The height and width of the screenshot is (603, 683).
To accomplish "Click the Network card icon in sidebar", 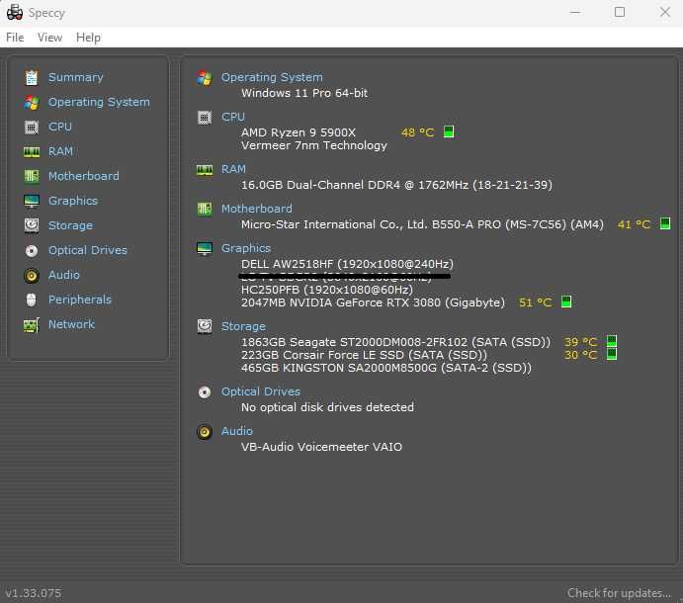I will click(x=32, y=325).
